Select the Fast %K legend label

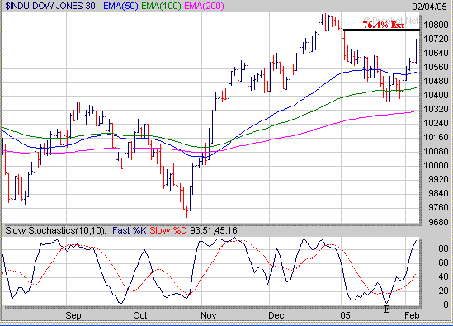pos(130,230)
